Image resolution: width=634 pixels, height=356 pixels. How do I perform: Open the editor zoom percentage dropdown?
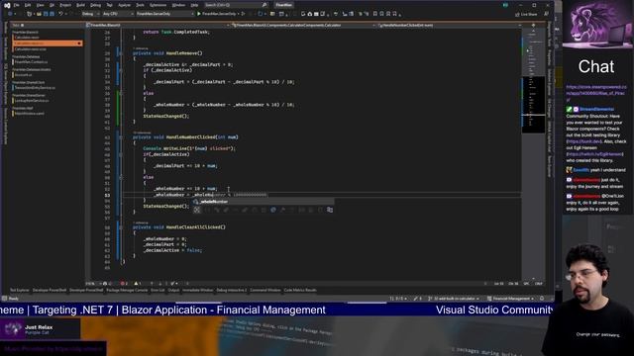[92, 284]
